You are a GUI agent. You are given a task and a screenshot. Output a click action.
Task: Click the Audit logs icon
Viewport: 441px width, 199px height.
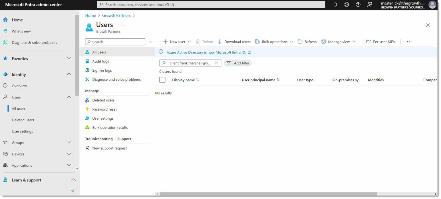pyautogui.click(x=87, y=61)
